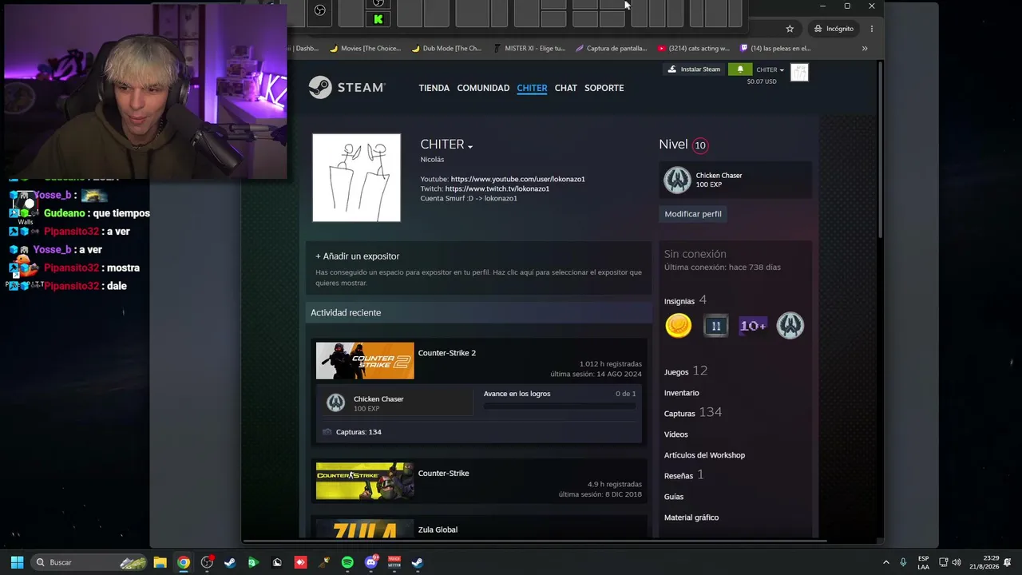Click the microphone icon in the system tray
The width and height of the screenshot is (1022, 575).
pyautogui.click(x=903, y=562)
